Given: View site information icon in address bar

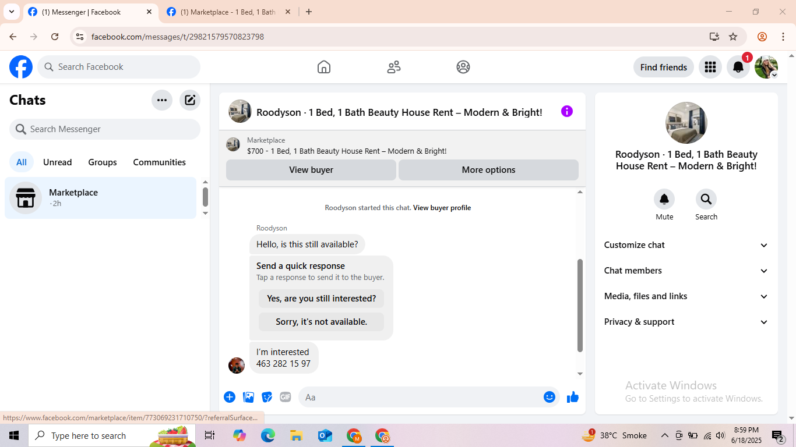Looking at the screenshot, I should [x=80, y=37].
